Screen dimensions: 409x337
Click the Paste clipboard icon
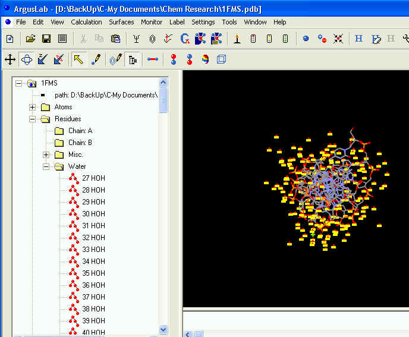(115, 39)
